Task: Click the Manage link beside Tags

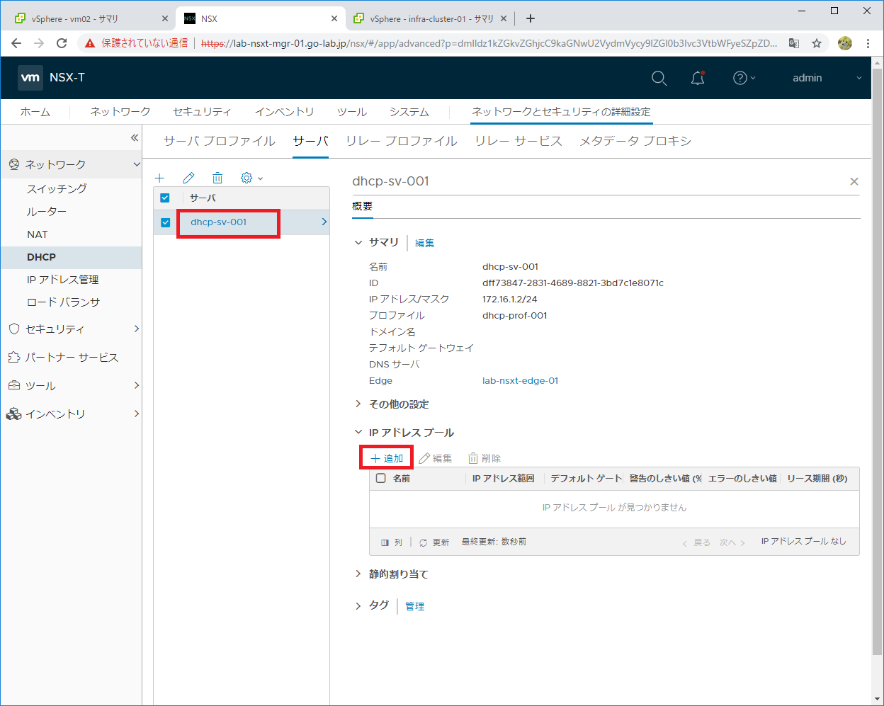Action: (x=414, y=606)
